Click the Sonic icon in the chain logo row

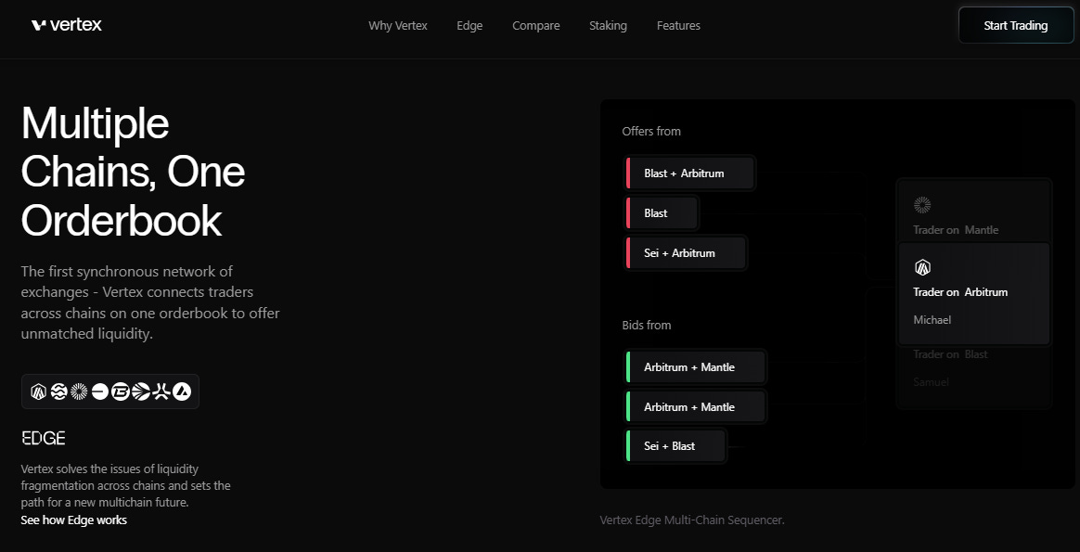coord(141,392)
